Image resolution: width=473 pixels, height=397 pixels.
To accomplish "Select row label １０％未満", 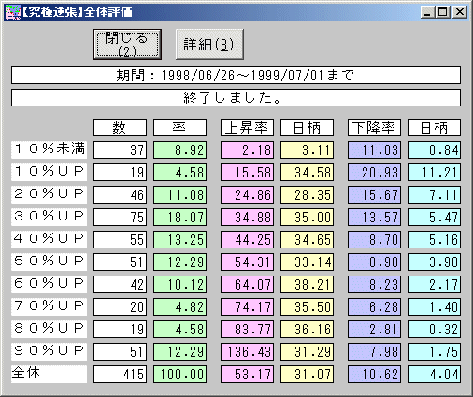I will (50, 149).
